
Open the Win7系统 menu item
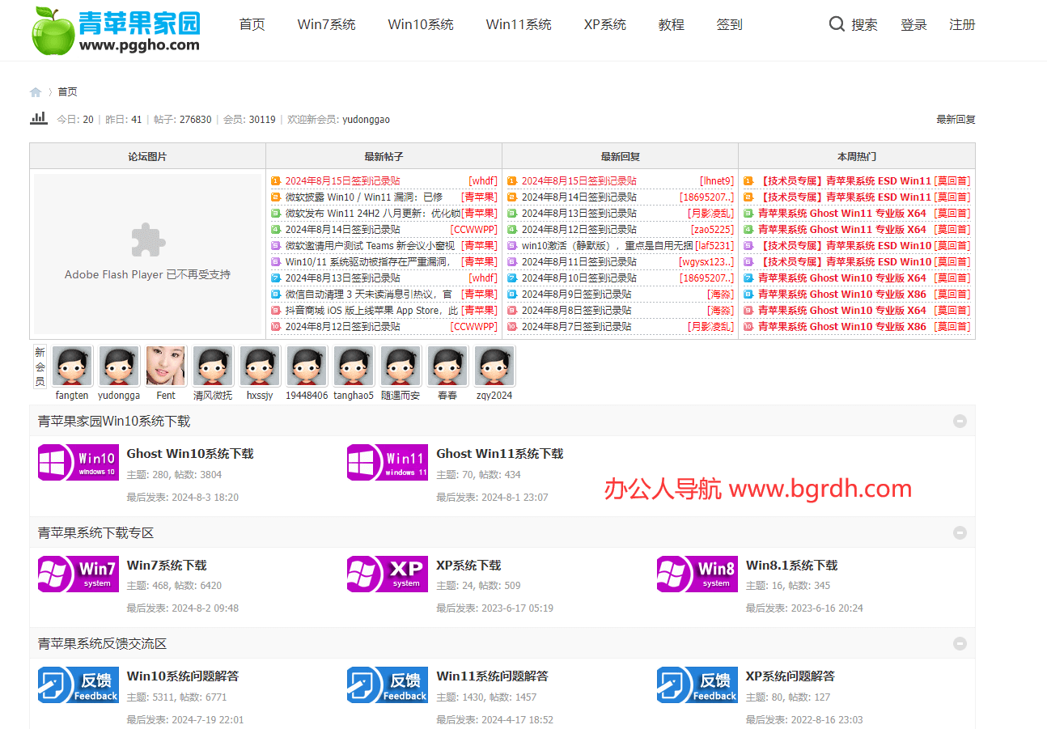pyautogui.click(x=326, y=24)
